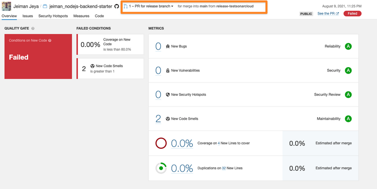The width and height of the screenshot is (377, 189).
Task: Click the New Security Hotspots shield icon
Action: tap(168, 94)
